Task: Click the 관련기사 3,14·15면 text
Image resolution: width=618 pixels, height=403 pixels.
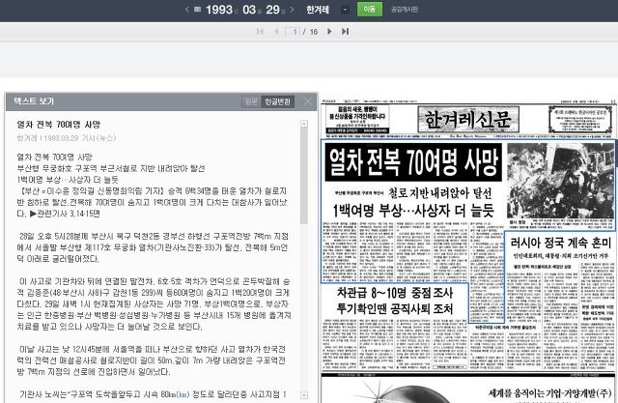Action: [x=65, y=214]
